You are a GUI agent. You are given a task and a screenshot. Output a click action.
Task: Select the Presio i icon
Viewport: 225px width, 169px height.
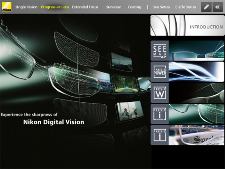click(x=160, y=135)
